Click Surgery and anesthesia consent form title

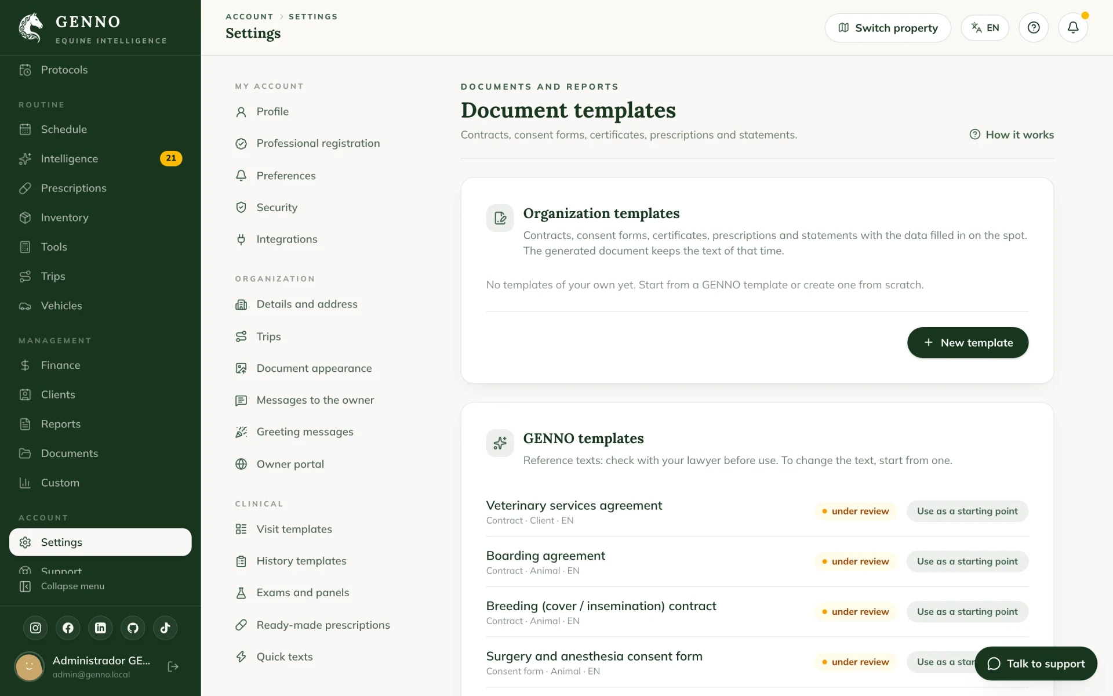(594, 656)
